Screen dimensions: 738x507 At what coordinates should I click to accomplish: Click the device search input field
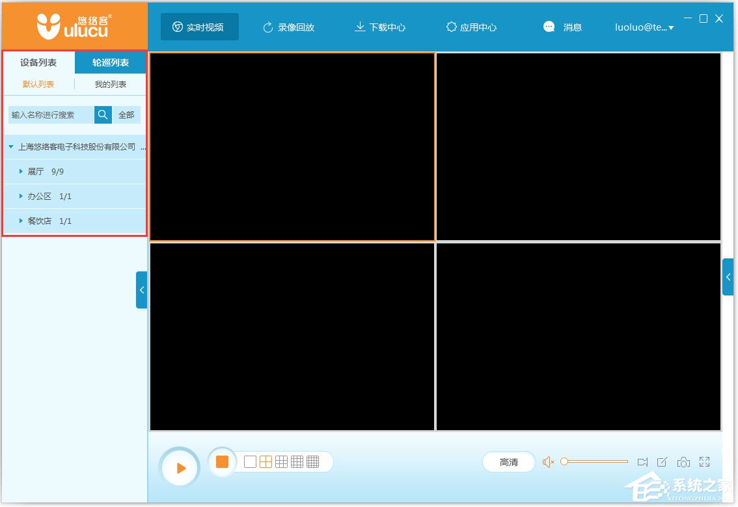pyautogui.click(x=49, y=115)
